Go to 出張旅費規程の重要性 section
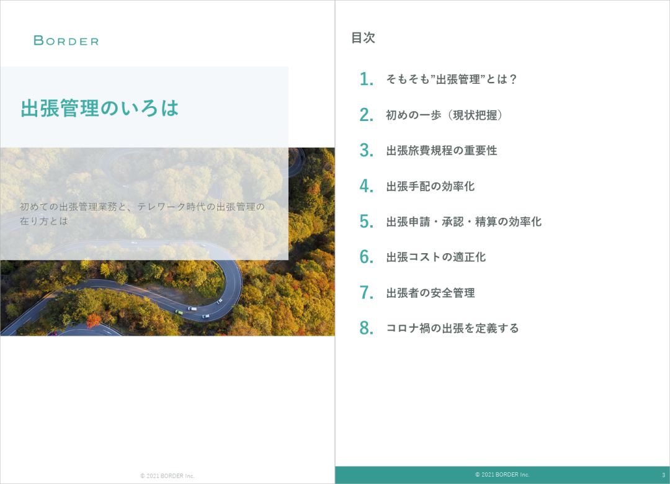The image size is (670, 484). (441, 151)
